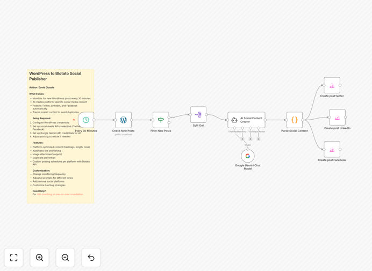
Task: Click the 'Setup Required:' heading in the note
Action: coord(41,118)
